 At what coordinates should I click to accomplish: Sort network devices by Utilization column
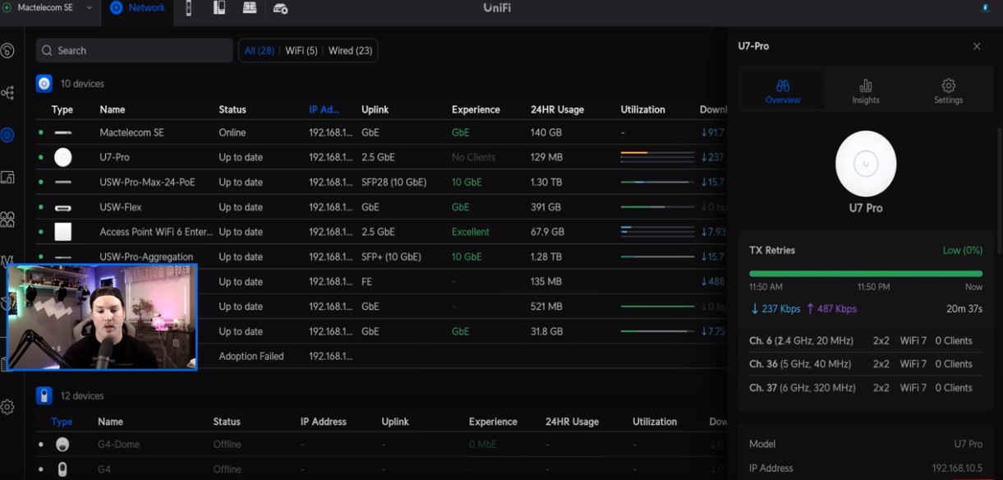[x=642, y=109]
